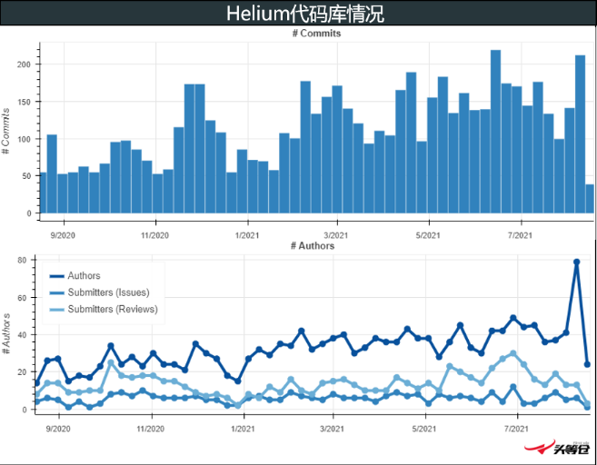Click '1/2021' on the Commits chart x-axis
The image size is (597, 465).
click(x=247, y=235)
